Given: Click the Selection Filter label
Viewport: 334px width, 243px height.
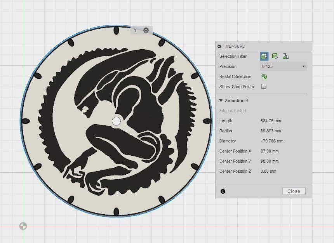Looking at the screenshot, I should pos(233,56).
